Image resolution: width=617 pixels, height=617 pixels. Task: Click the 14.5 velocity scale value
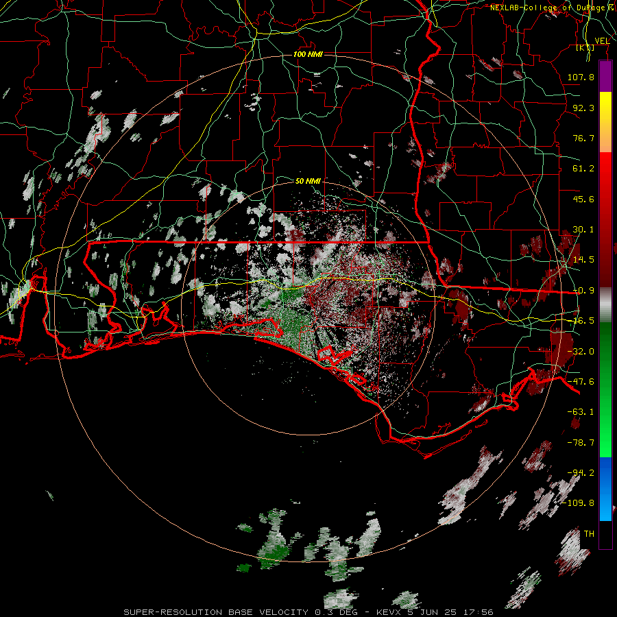pyautogui.click(x=583, y=260)
